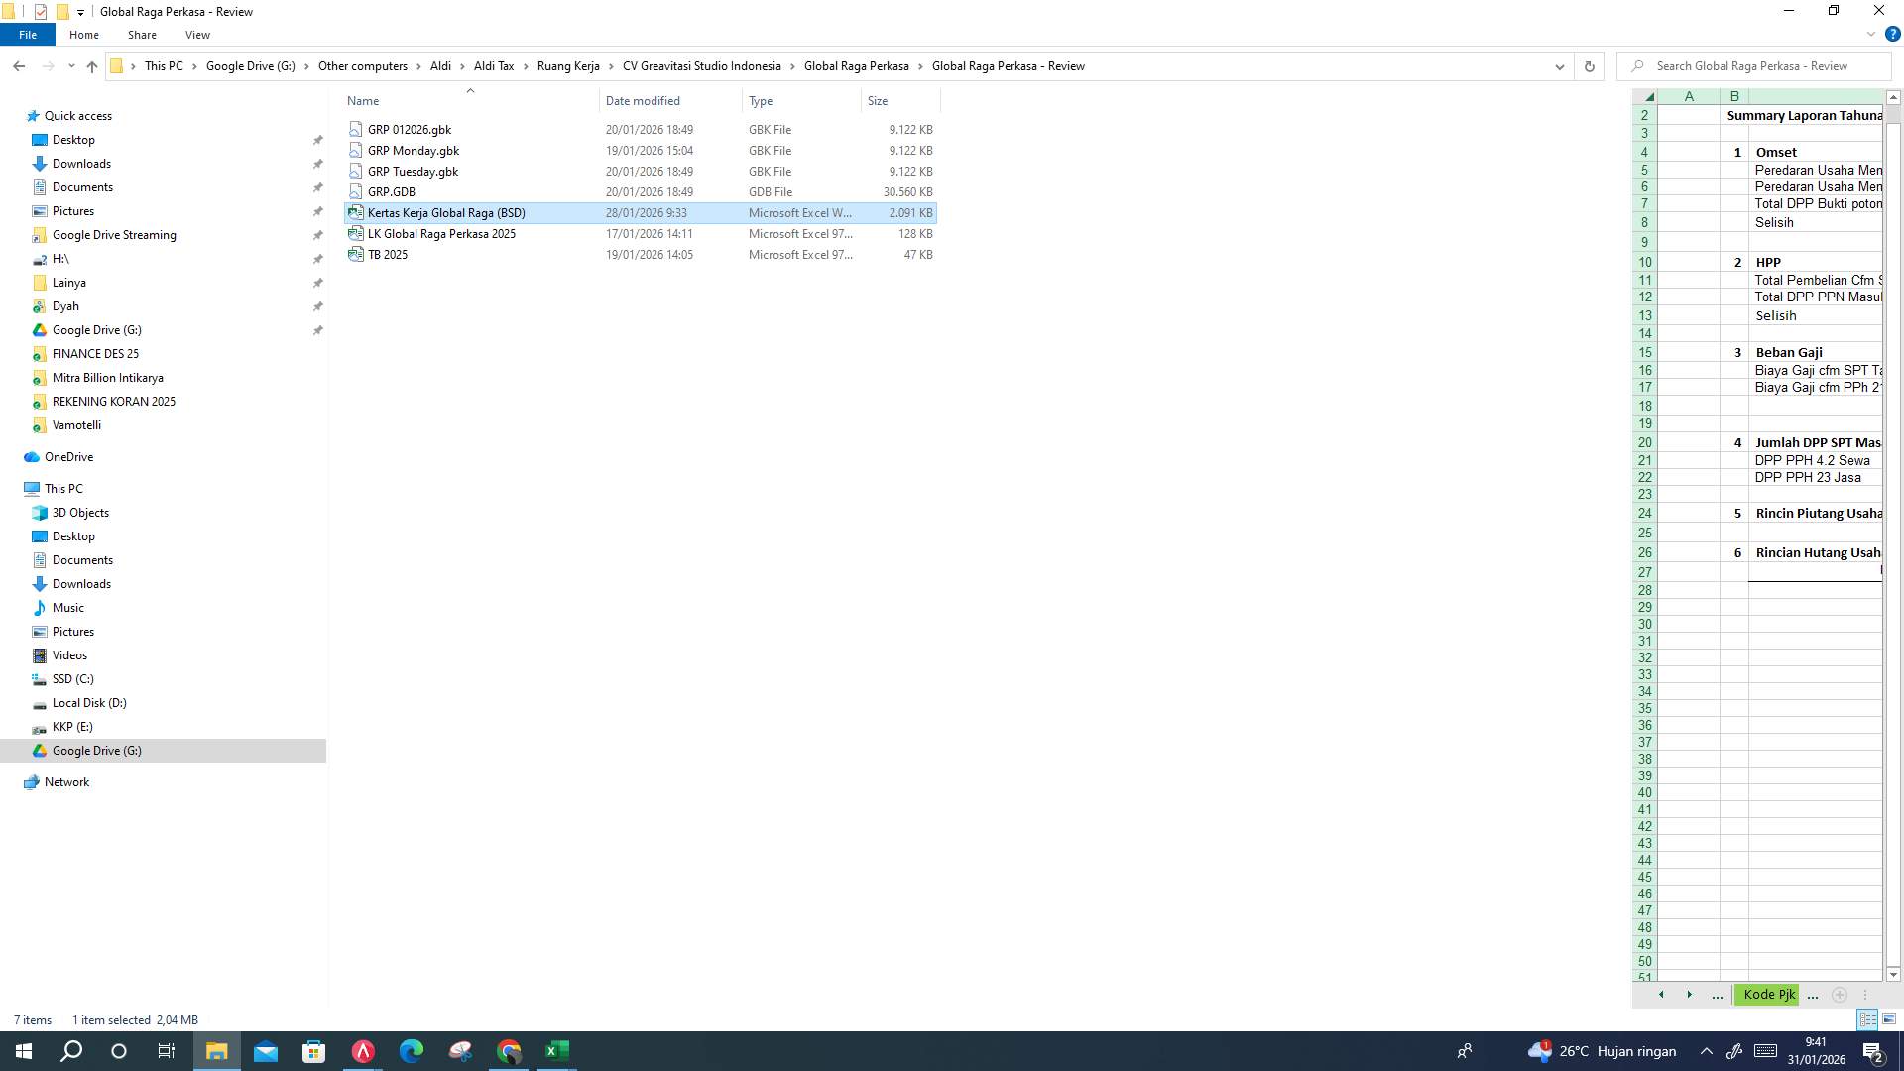Viewport: 1904px width, 1071px height.
Task: Open Excel from the taskbar
Action: click(x=556, y=1050)
